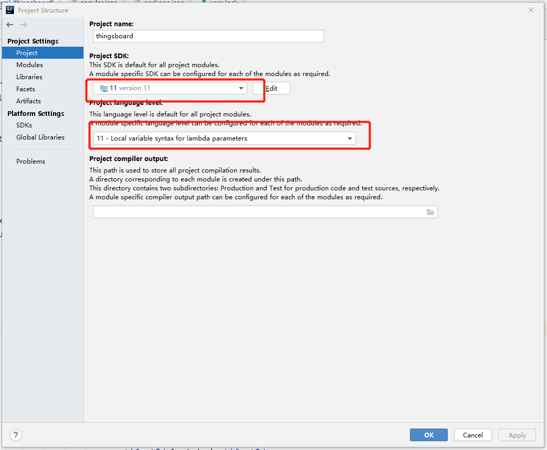The width and height of the screenshot is (547, 450).
Task: Click the IntelliJ logo in title bar
Action: [10, 10]
